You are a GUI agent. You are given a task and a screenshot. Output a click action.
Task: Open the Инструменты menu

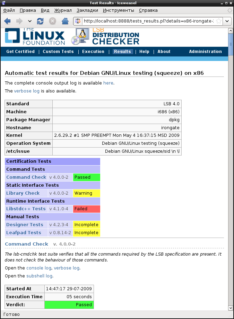(x=118, y=10)
